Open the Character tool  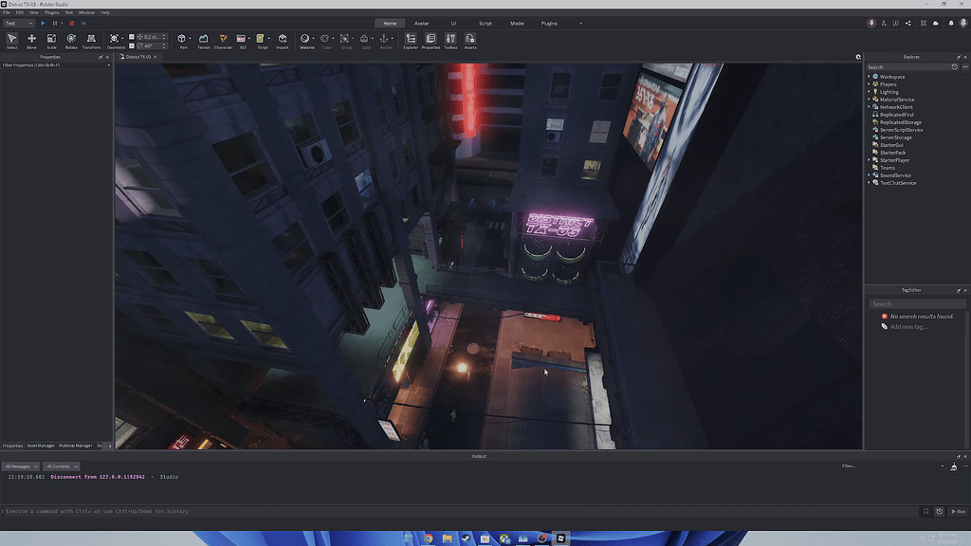[x=223, y=41]
